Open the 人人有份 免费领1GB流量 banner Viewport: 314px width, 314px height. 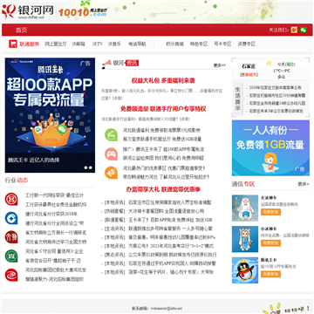tap(270, 148)
